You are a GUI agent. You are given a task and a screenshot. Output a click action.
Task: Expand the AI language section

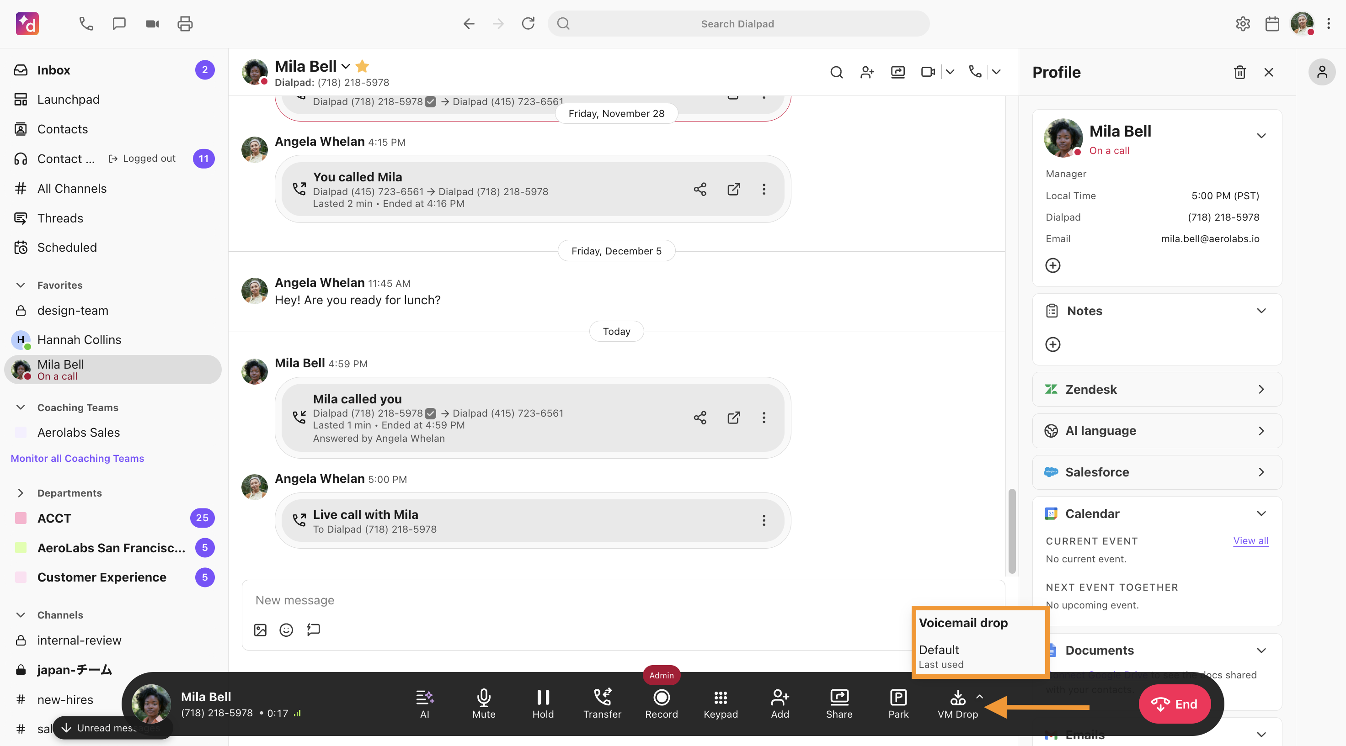[1261, 431]
